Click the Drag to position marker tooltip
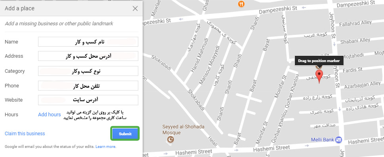The image size is (384, 157). (319, 61)
